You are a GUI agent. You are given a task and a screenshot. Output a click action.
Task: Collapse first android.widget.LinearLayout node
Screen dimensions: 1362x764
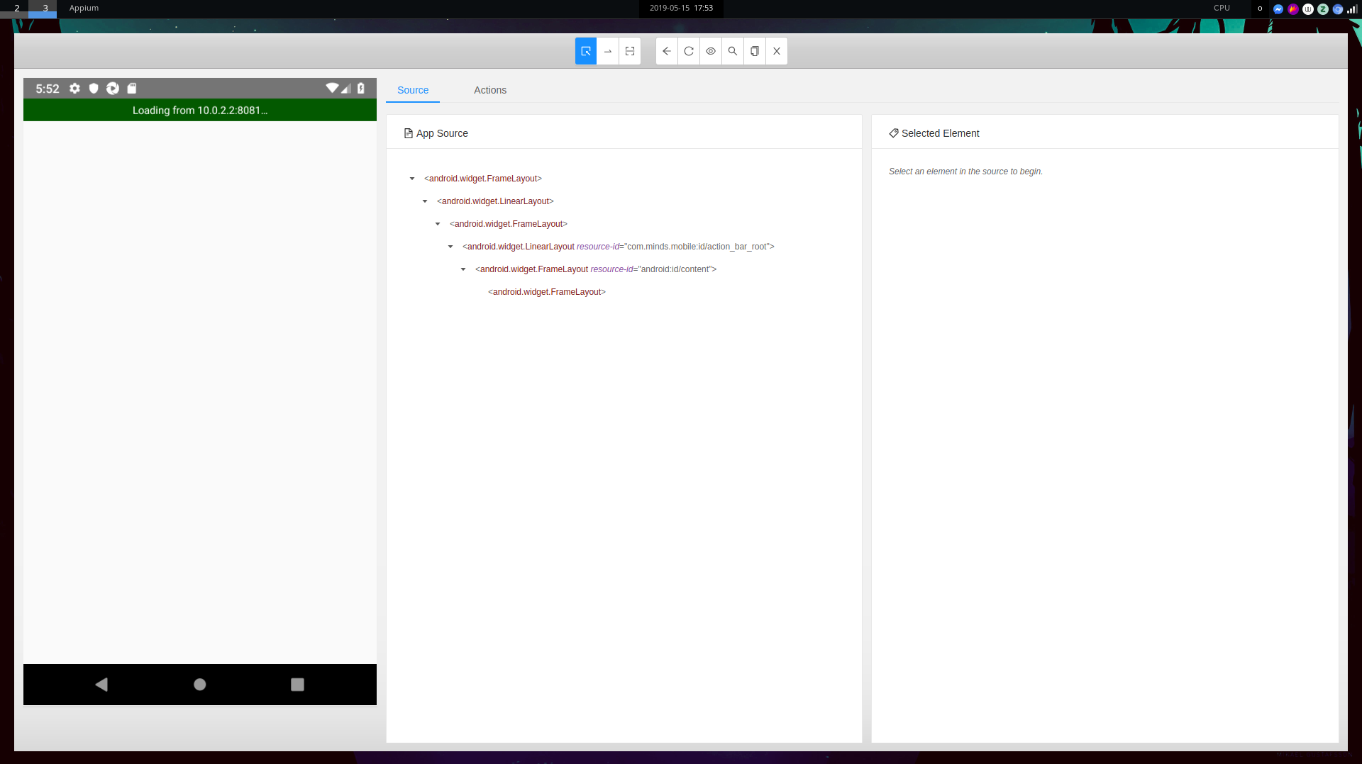[425, 201]
